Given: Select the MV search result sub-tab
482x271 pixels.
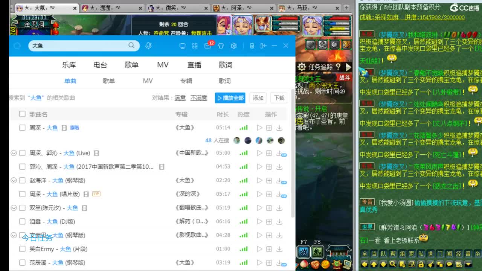Looking at the screenshot, I should tap(148, 81).
